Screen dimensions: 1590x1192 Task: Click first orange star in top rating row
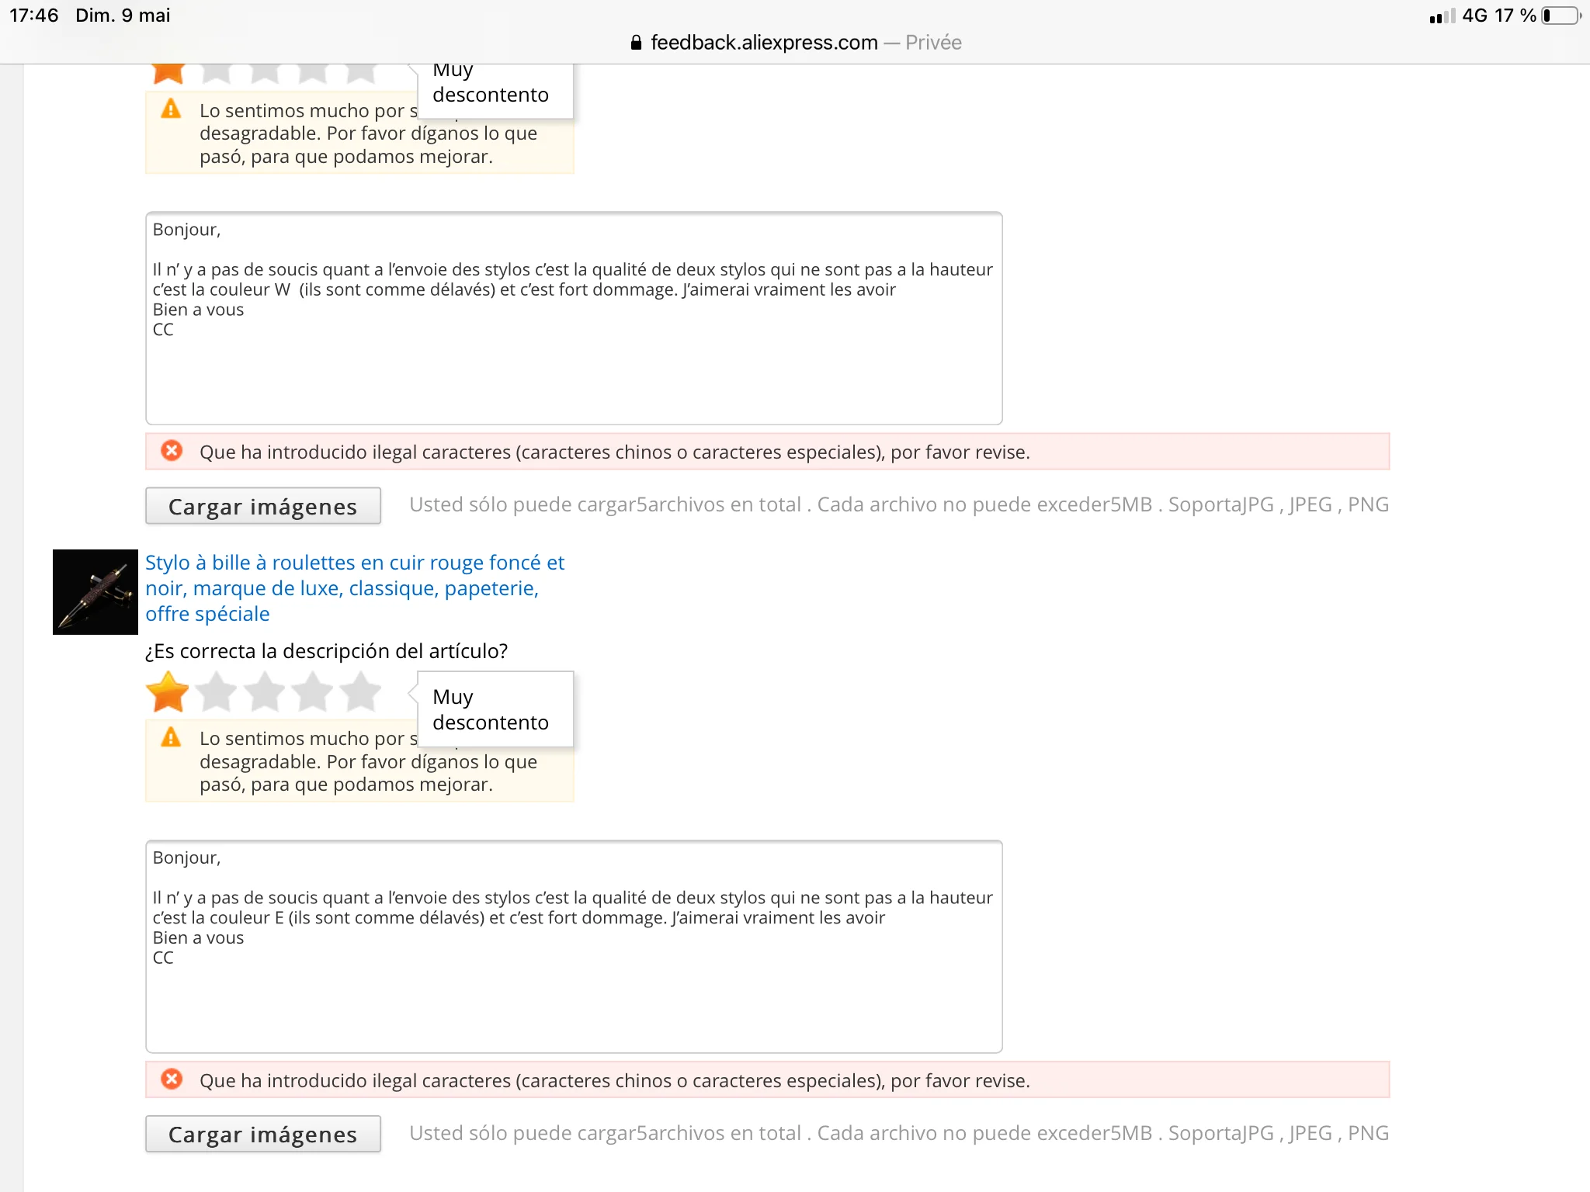point(168,73)
